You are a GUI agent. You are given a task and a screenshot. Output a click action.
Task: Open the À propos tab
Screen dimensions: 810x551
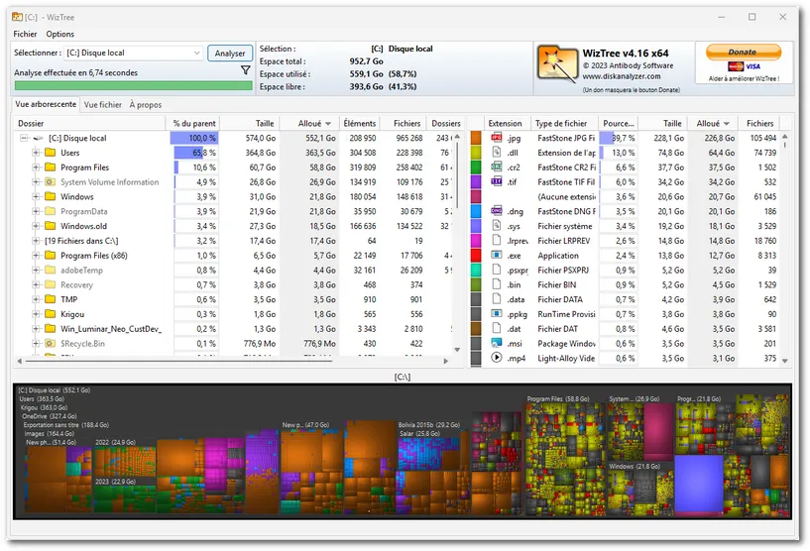click(x=145, y=105)
